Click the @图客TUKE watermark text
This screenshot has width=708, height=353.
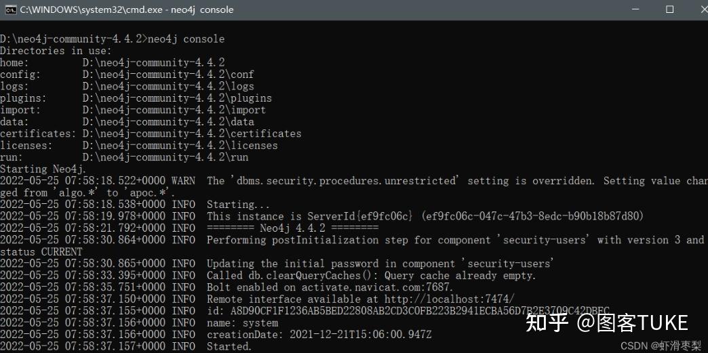click(x=631, y=323)
